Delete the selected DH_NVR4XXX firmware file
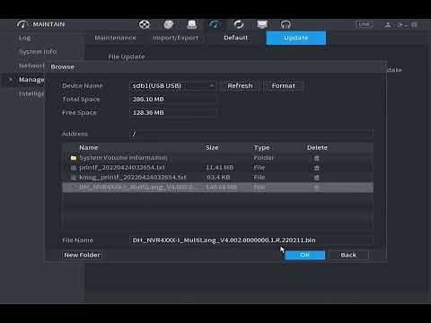Image resolution: width=431 pixels, height=323 pixels. pos(317,188)
